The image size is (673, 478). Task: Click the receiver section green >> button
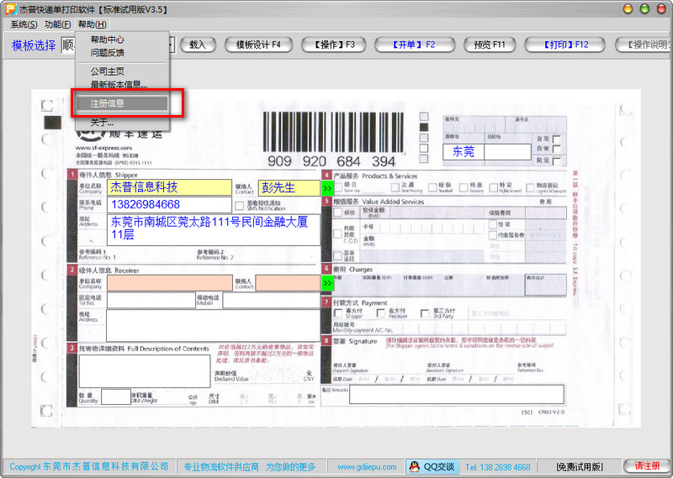pos(327,283)
